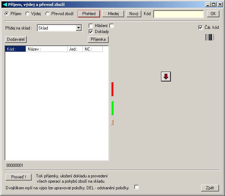
Task: Click the Jed.: column header
Action: pos(75,49)
